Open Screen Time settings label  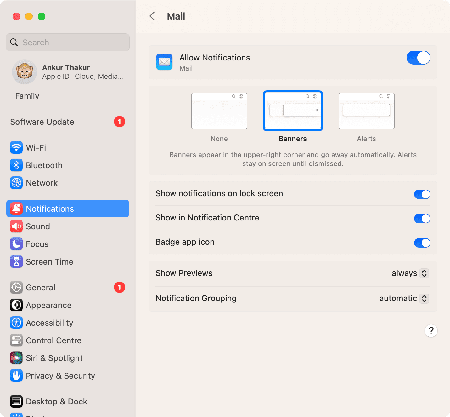(x=49, y=262)
